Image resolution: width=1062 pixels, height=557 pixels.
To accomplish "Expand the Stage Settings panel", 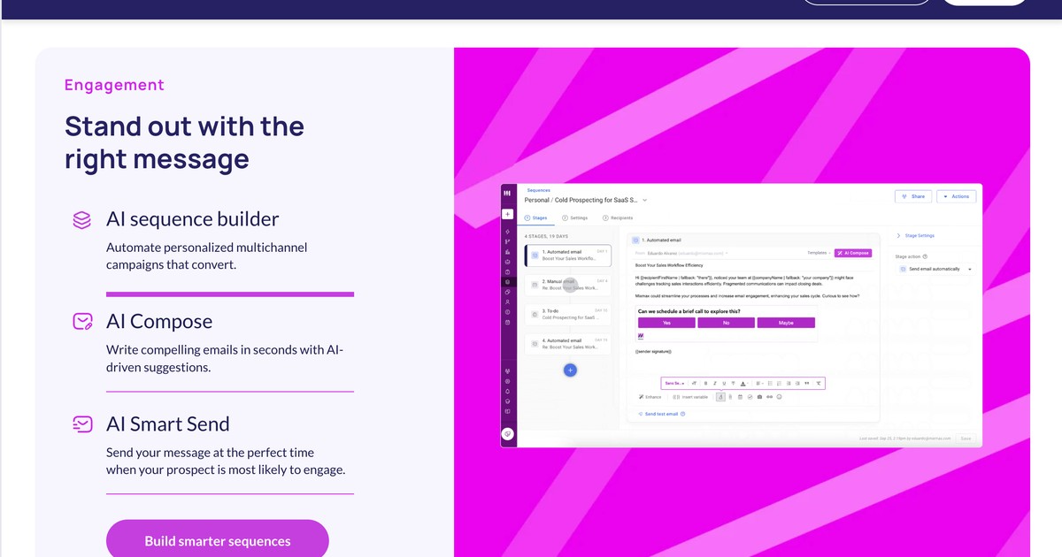I will (x=916, y=236).
